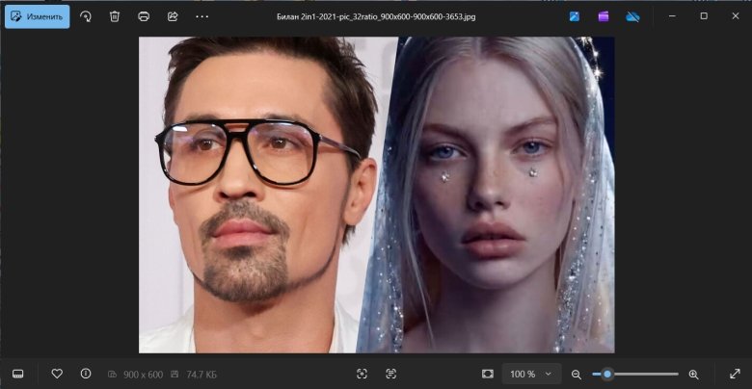Minimize the Photos window

pos(672,16)
